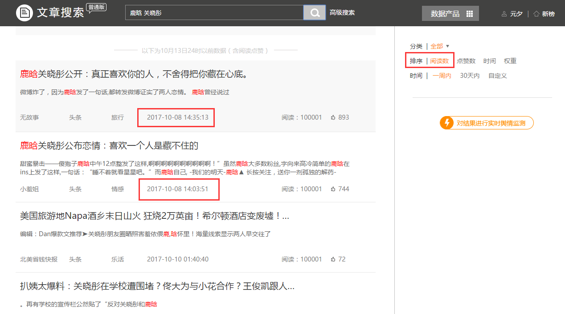Click the 普通版 version badge

(97, 8)
